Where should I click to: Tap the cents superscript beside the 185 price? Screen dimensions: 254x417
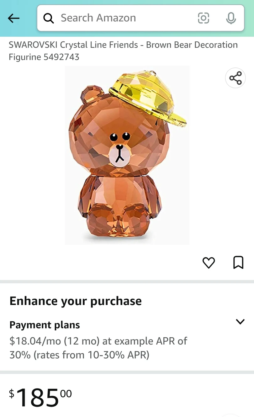coord(66,393)
